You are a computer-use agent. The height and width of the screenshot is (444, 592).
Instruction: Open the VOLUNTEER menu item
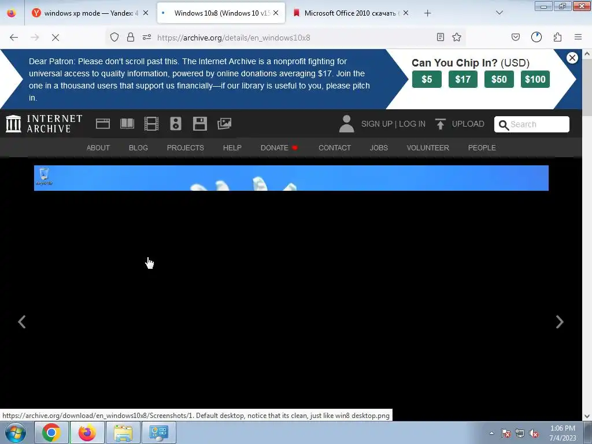pyautogui.click(x=428, y=147)
